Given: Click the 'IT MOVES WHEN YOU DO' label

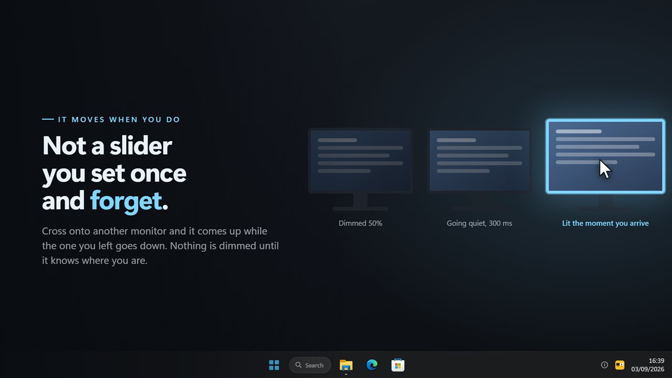Looking at the screenshot, I should pyautogui.click(x=119, y=120).
